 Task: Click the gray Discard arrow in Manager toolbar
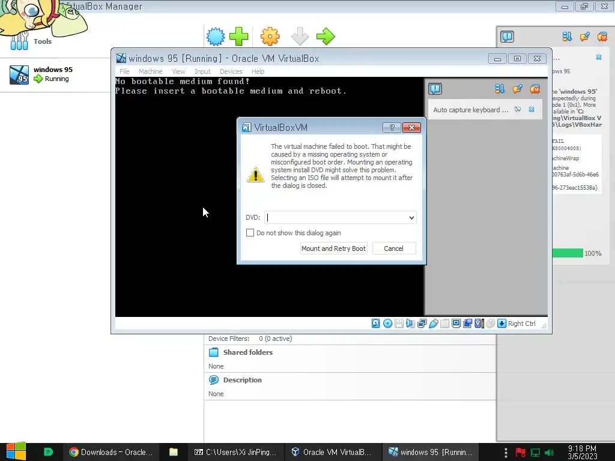(300, 37)
